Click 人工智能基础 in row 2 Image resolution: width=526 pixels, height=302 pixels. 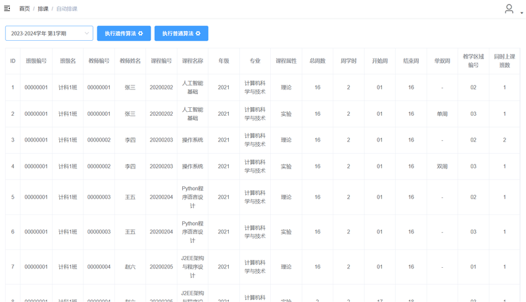(x=193, y=114)
